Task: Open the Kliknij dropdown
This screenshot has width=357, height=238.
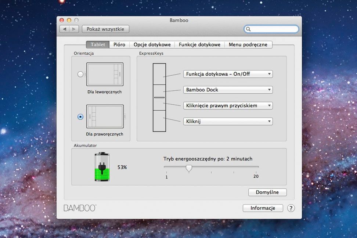Action: click(x=228, y=121)
